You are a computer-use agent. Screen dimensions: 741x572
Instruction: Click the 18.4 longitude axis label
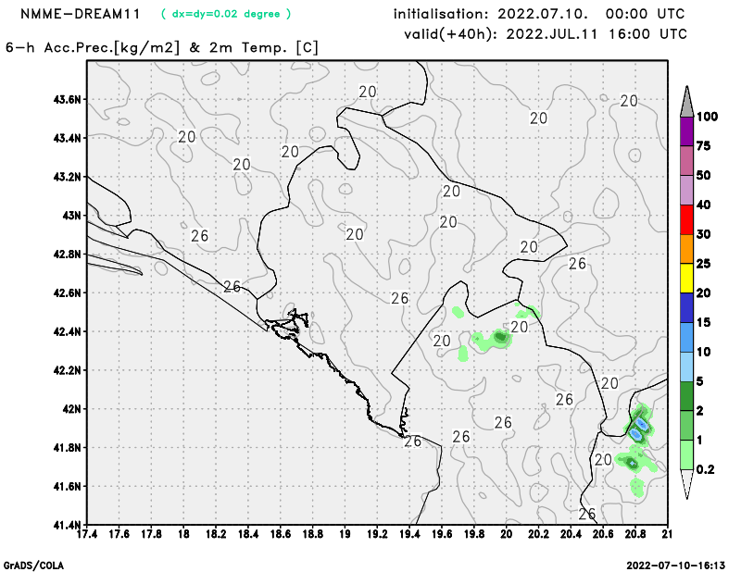tap(248, 535)
